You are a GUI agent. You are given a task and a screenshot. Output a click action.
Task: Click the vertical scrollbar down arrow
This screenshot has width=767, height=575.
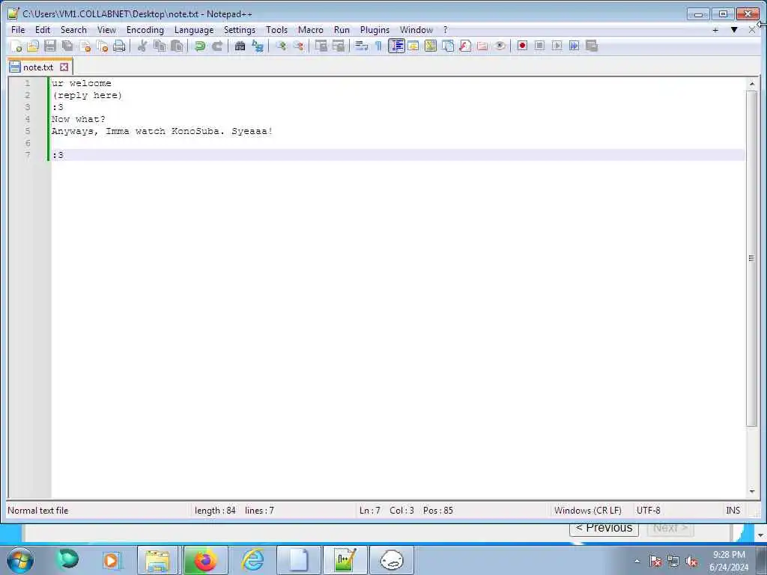[751, 491]
